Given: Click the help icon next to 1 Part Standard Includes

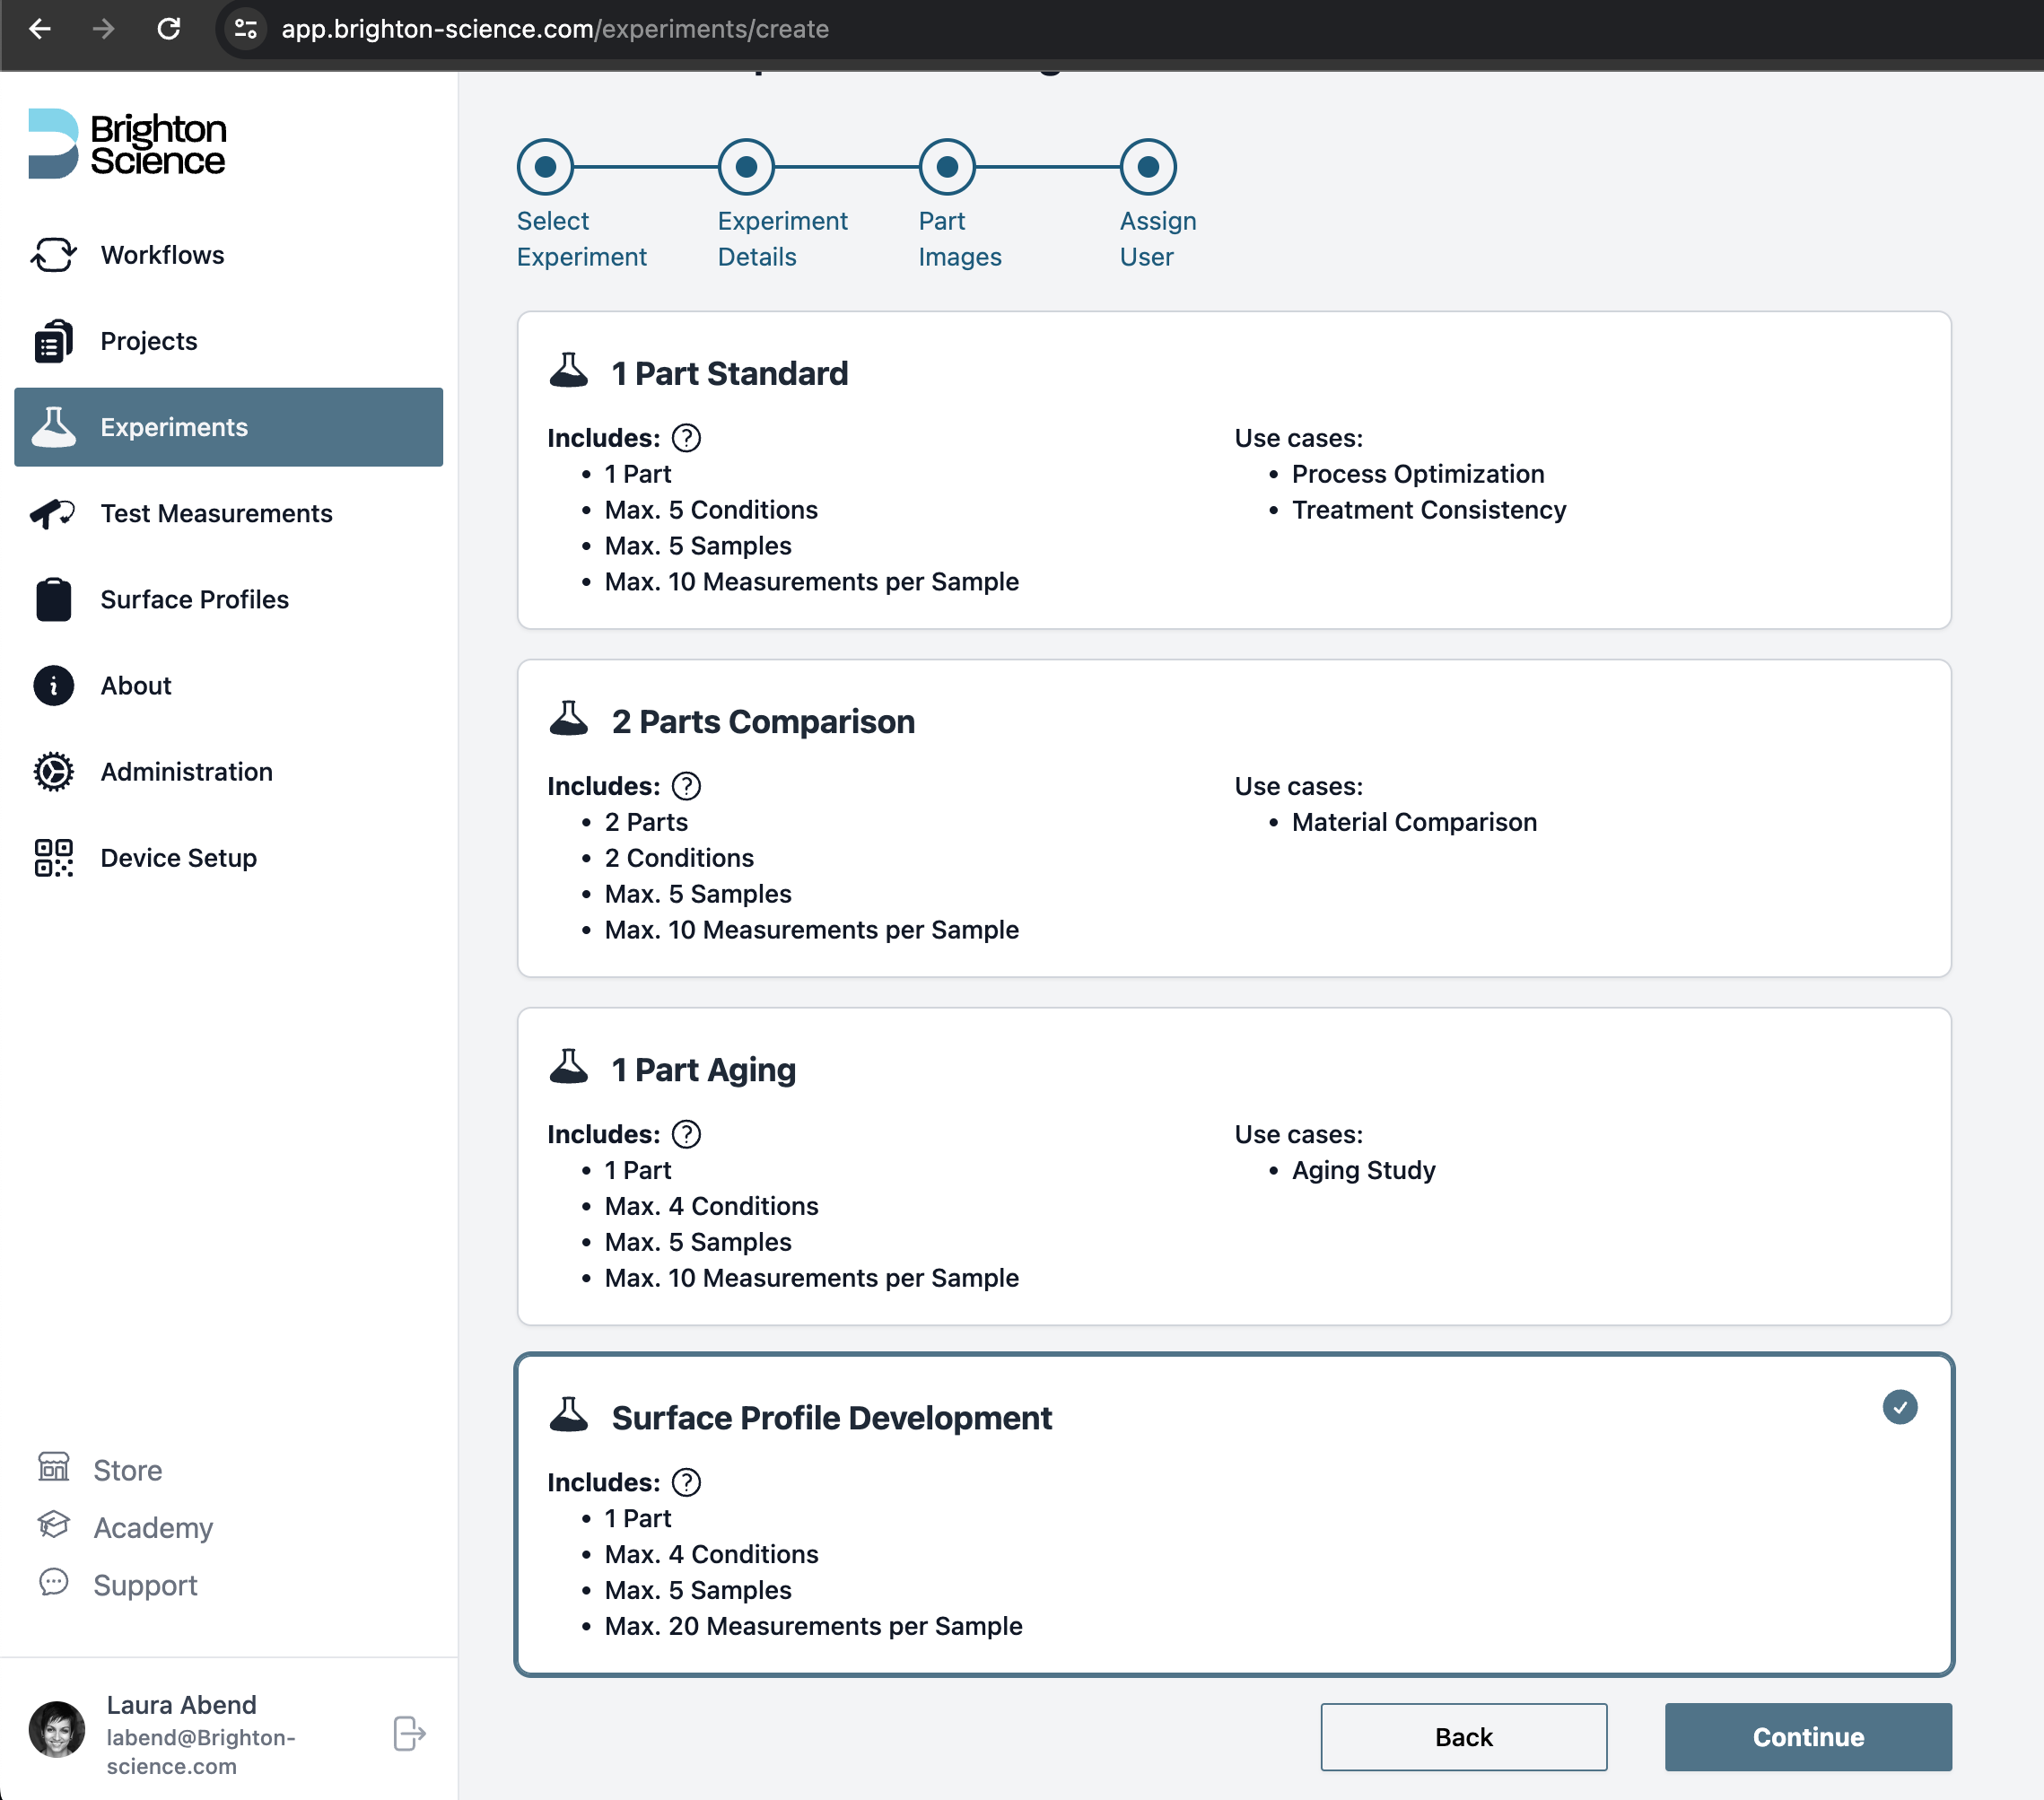Looking at the screenshot, I should point(686,438).
